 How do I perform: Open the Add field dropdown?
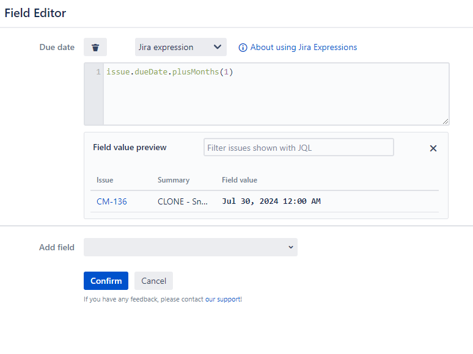coord(191,247)
